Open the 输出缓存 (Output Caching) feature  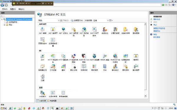(x=136, y=67)
